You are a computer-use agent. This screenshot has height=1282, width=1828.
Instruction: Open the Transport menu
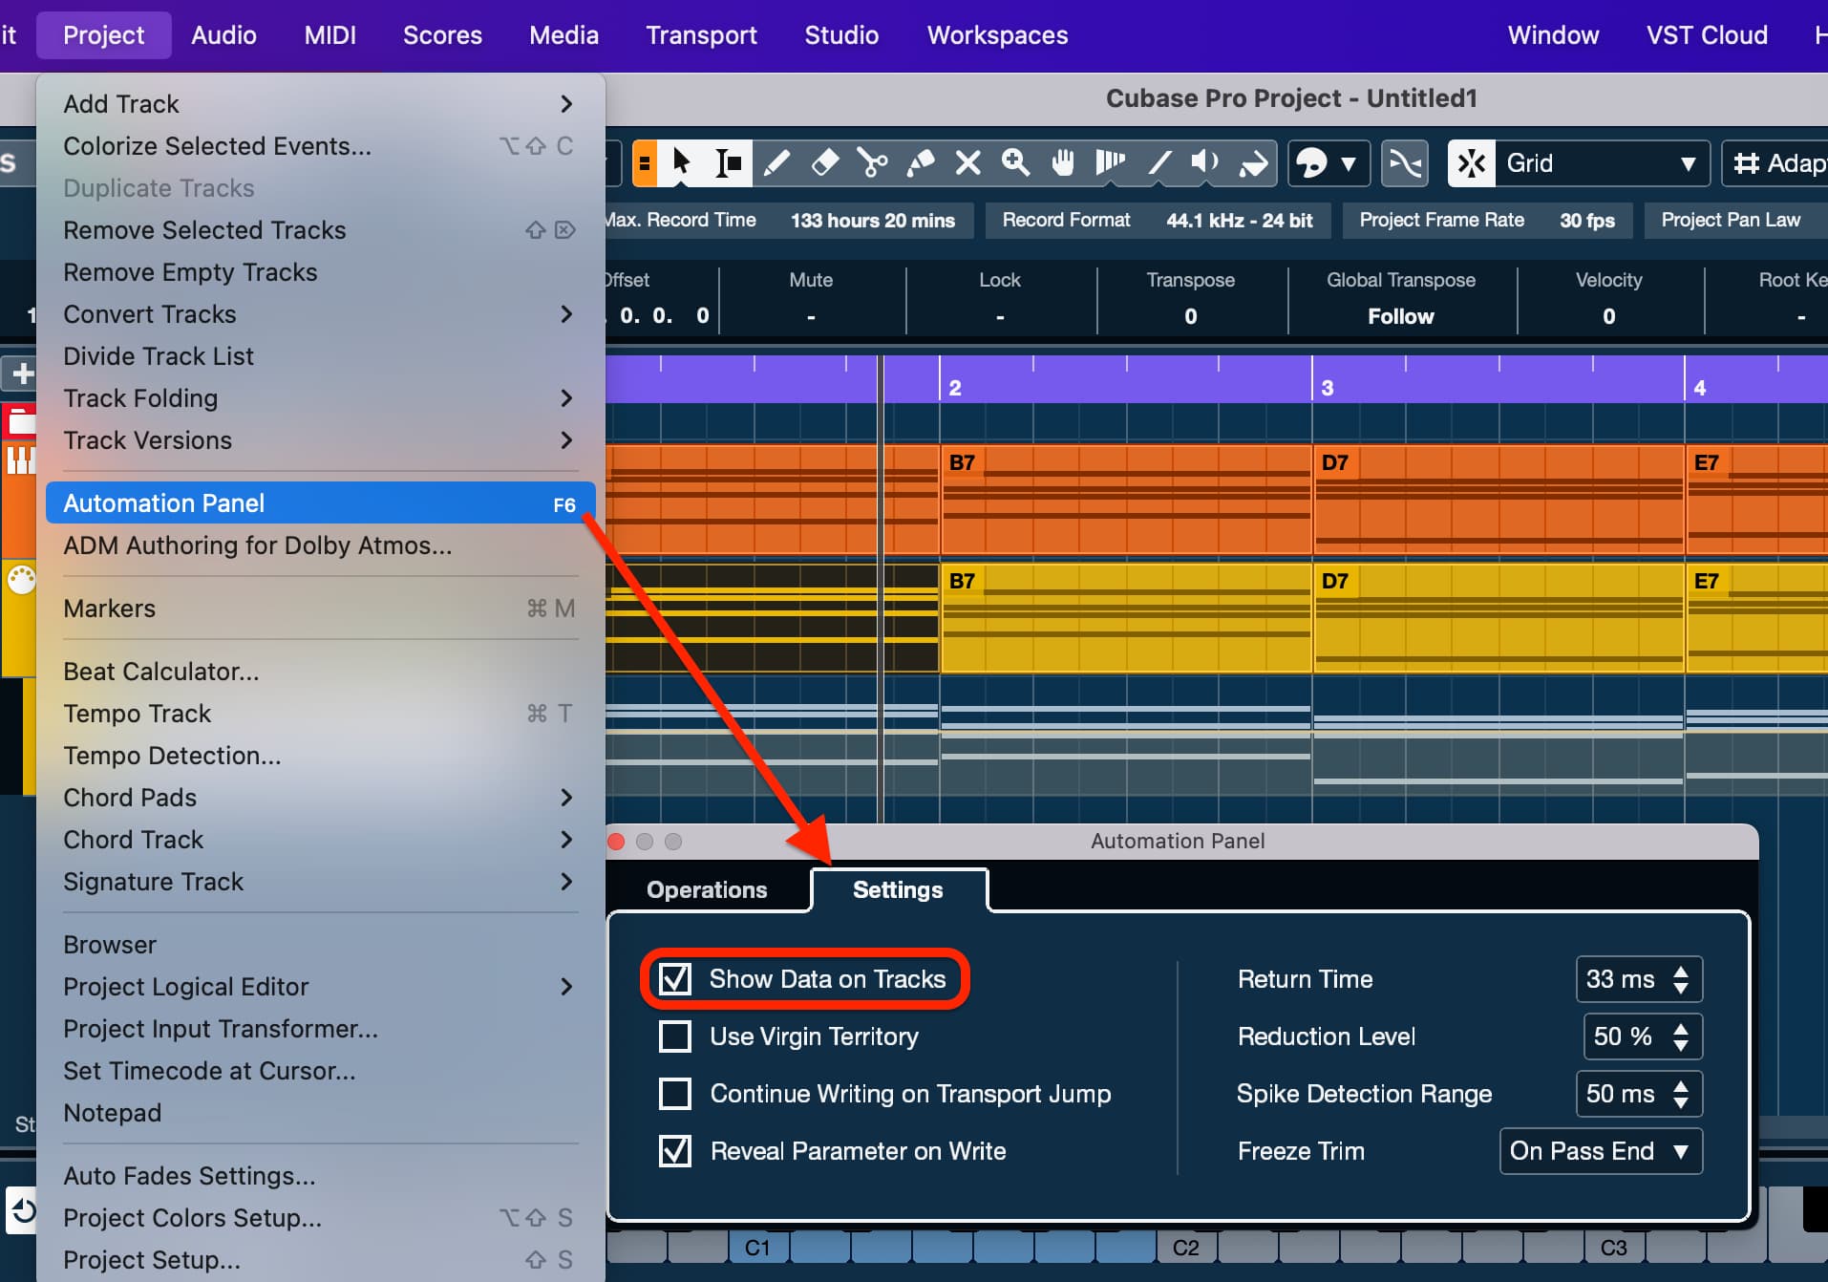[x=701, y=35]
